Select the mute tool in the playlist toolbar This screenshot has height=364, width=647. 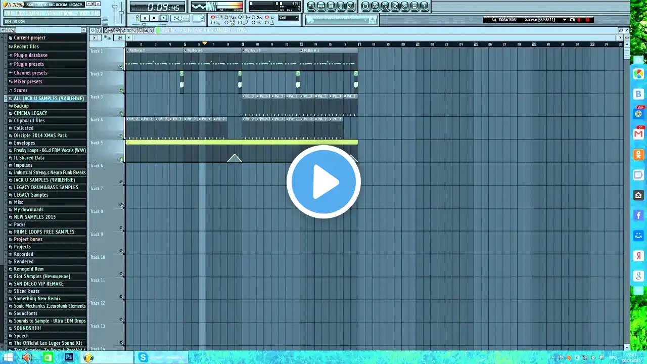[123, 30]
